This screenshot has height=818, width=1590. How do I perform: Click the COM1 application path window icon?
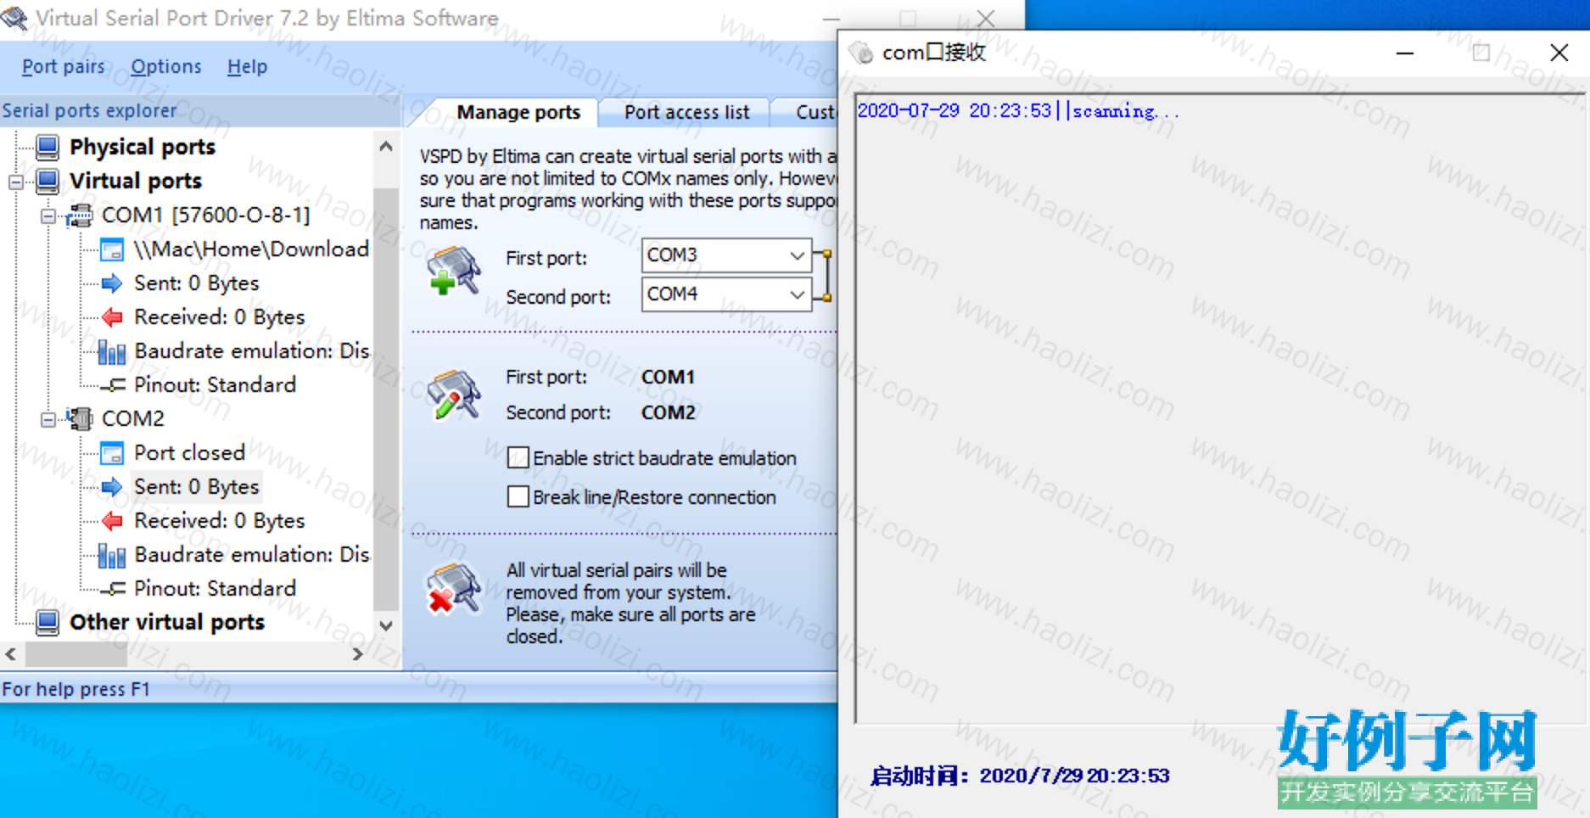(x=112, y=249)
